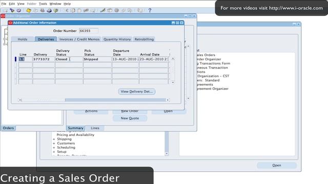Click the yellow Save toolbar icon
The height and width of the screenshot is (184, 328).
pyautogui.click(x=29, y=10)
